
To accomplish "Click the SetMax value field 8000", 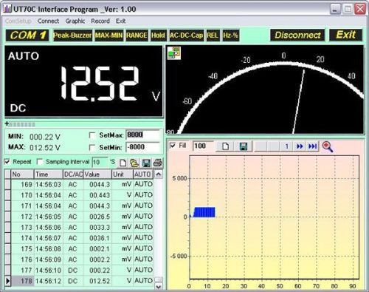I will tap(142, 135).
